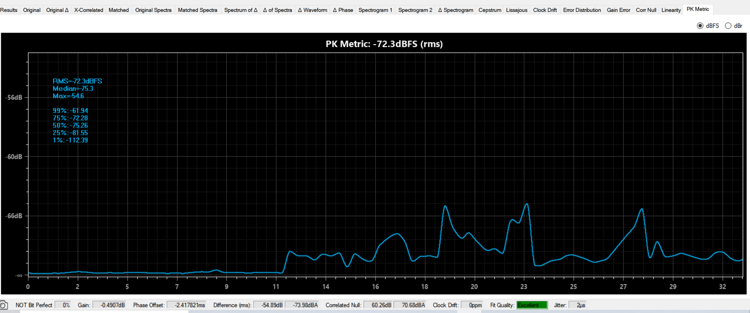
Task: Click the "Phase Offset:" status label
Action: (x=149, y=305)
